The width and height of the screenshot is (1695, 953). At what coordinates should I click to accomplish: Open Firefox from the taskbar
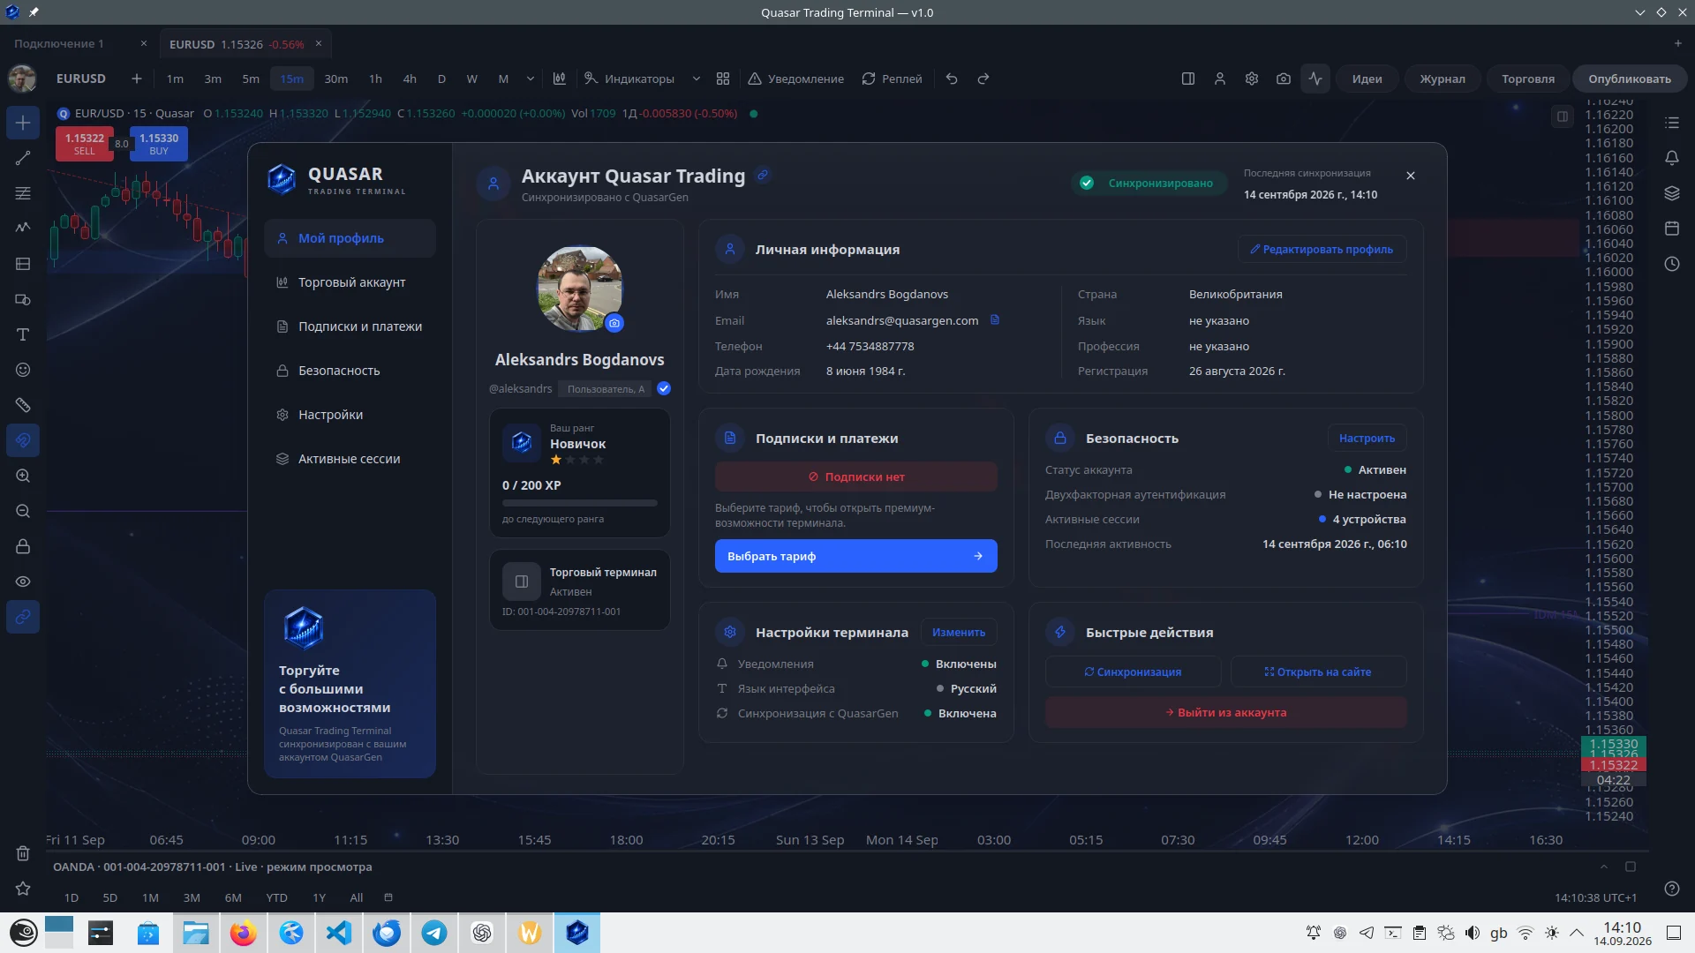[x=244, y=933]
